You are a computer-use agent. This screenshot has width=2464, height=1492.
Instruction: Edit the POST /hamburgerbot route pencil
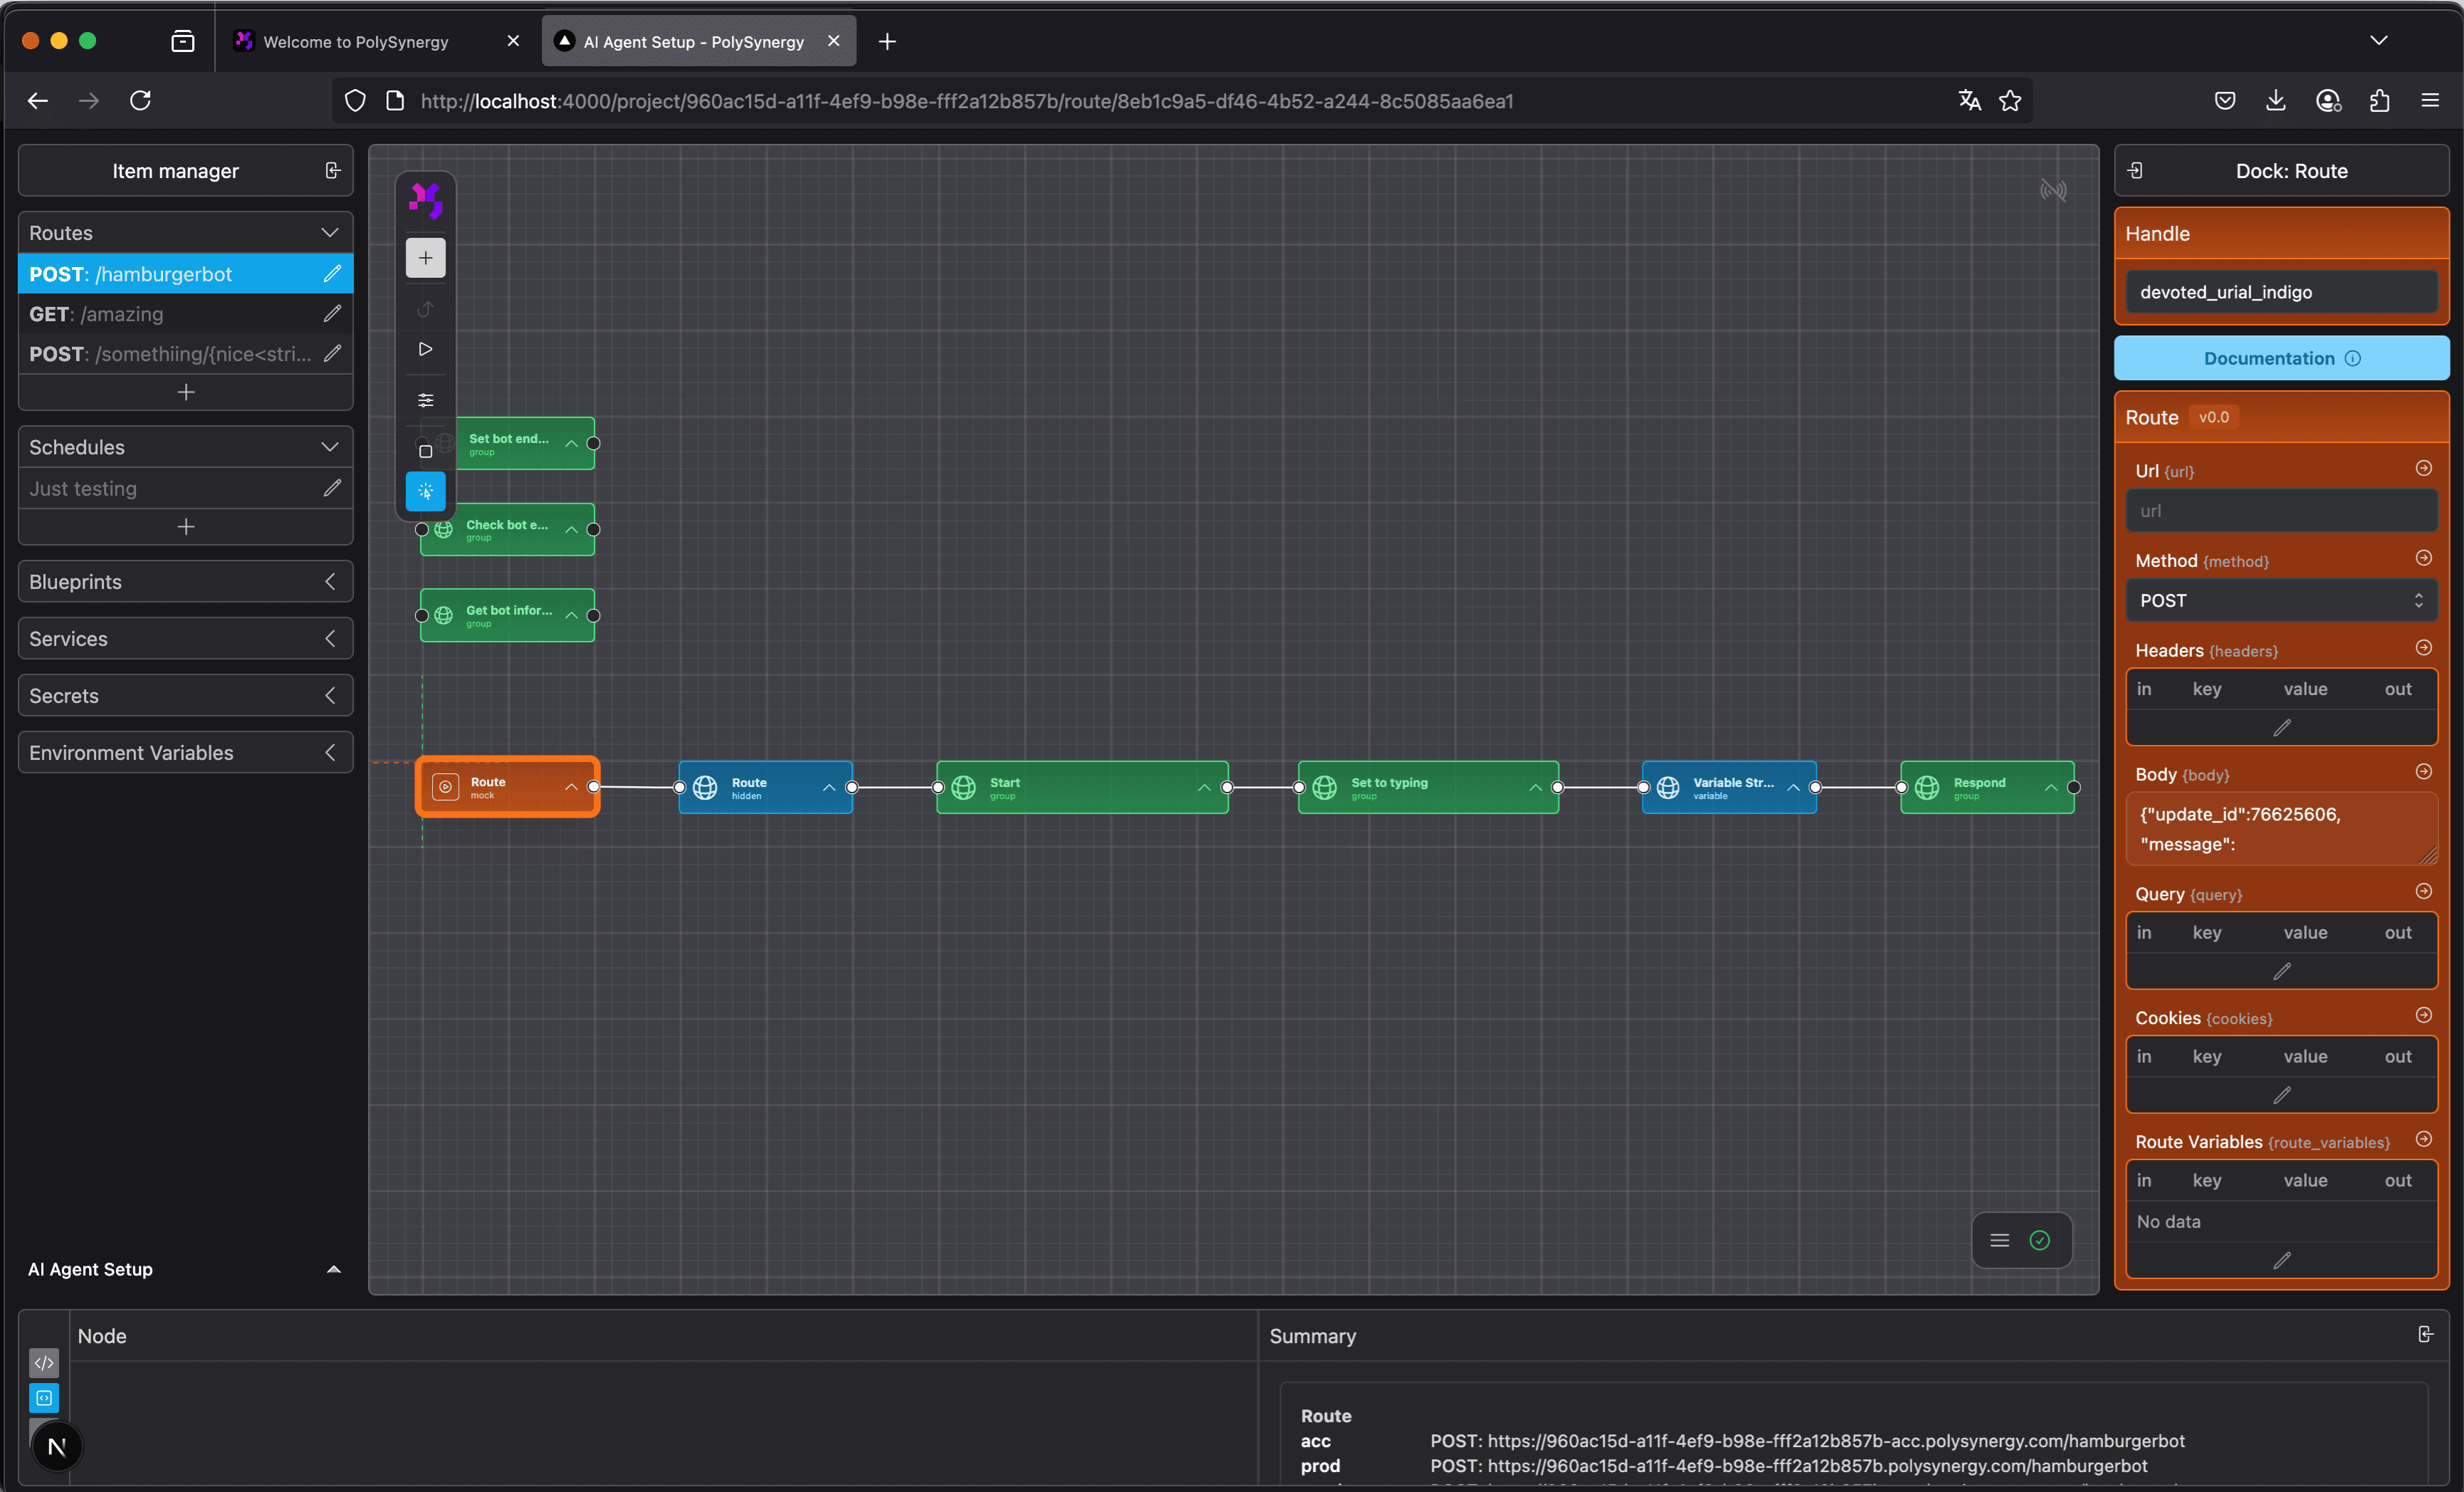(332, 273)
